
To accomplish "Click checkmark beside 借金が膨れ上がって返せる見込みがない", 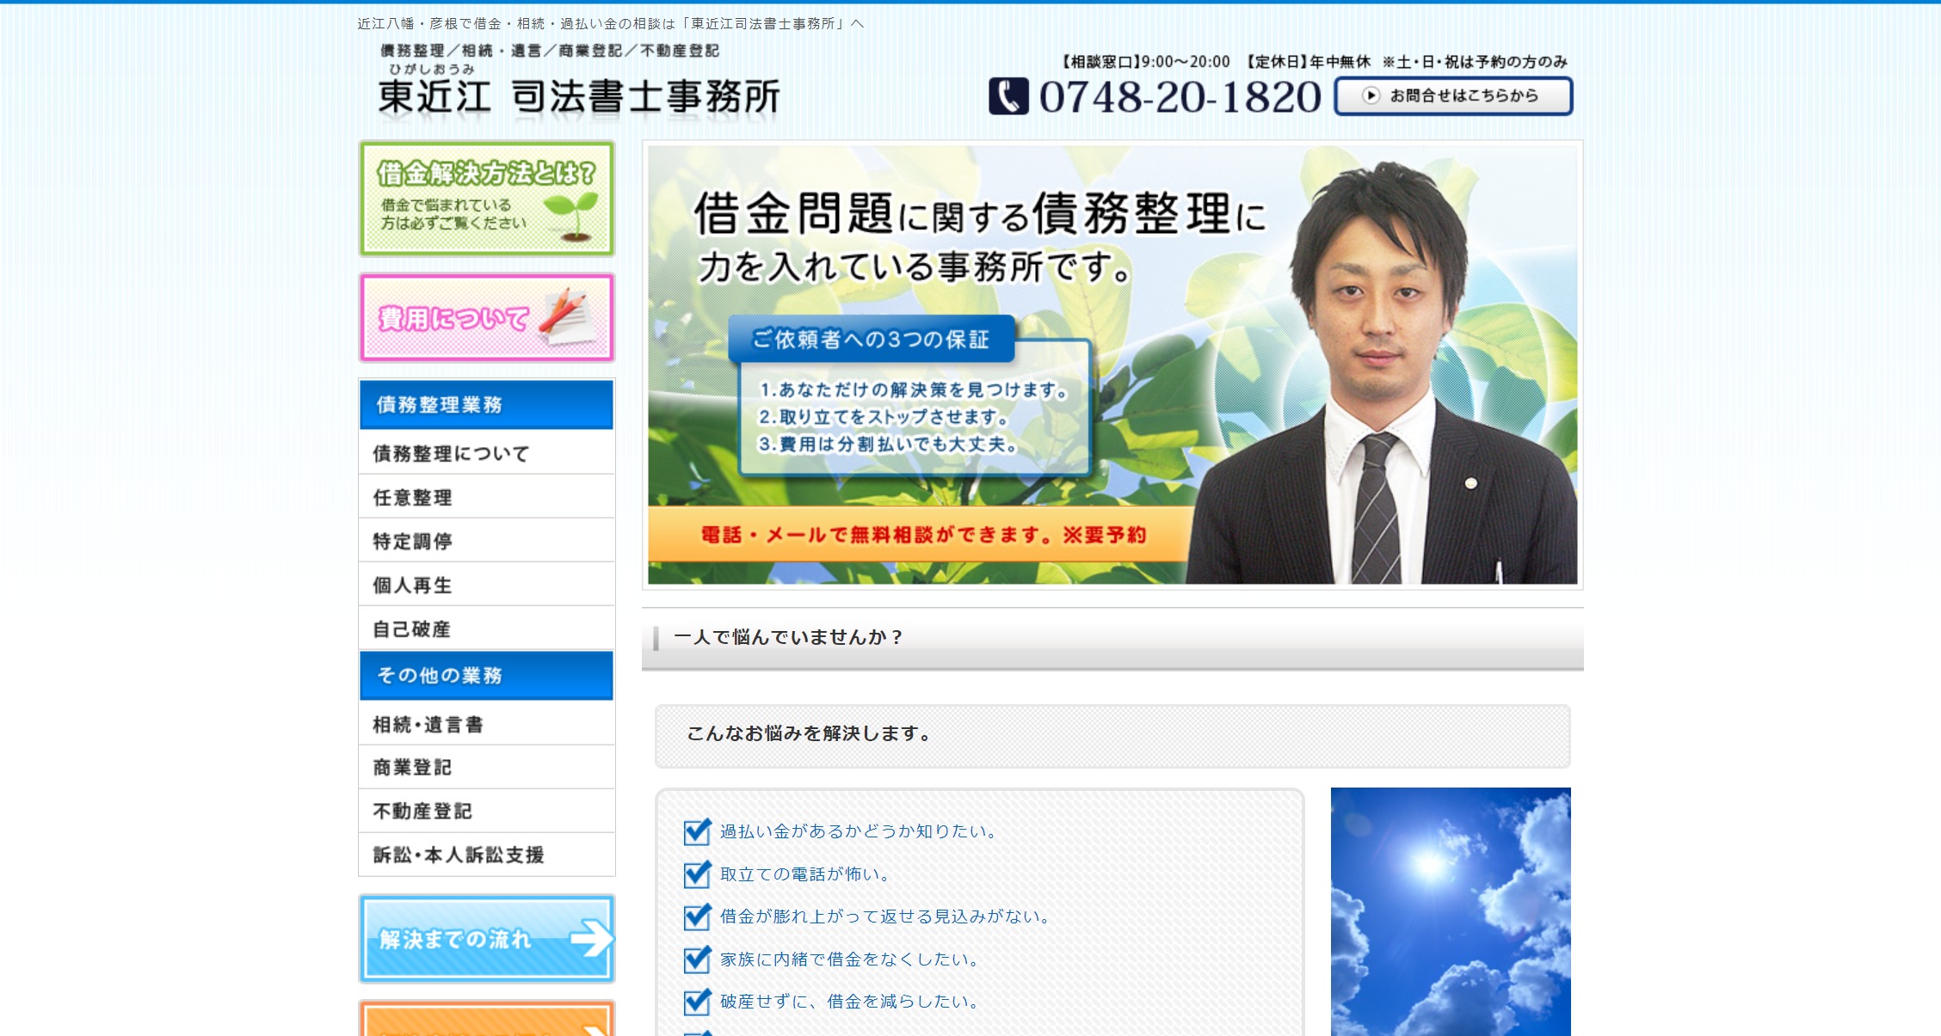I will 697,916.
